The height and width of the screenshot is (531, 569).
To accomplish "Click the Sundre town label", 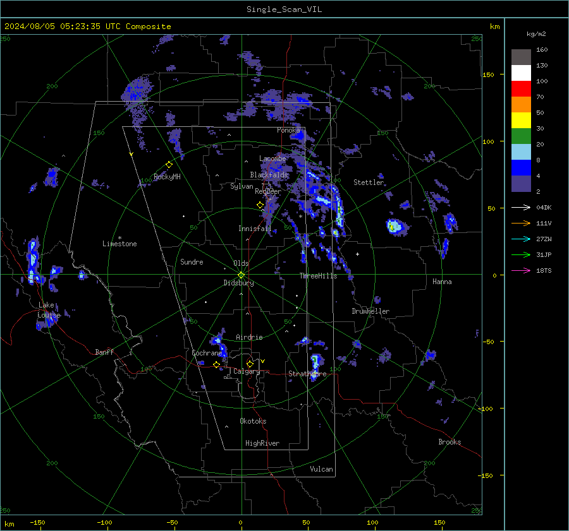I will tap(192, 262).
